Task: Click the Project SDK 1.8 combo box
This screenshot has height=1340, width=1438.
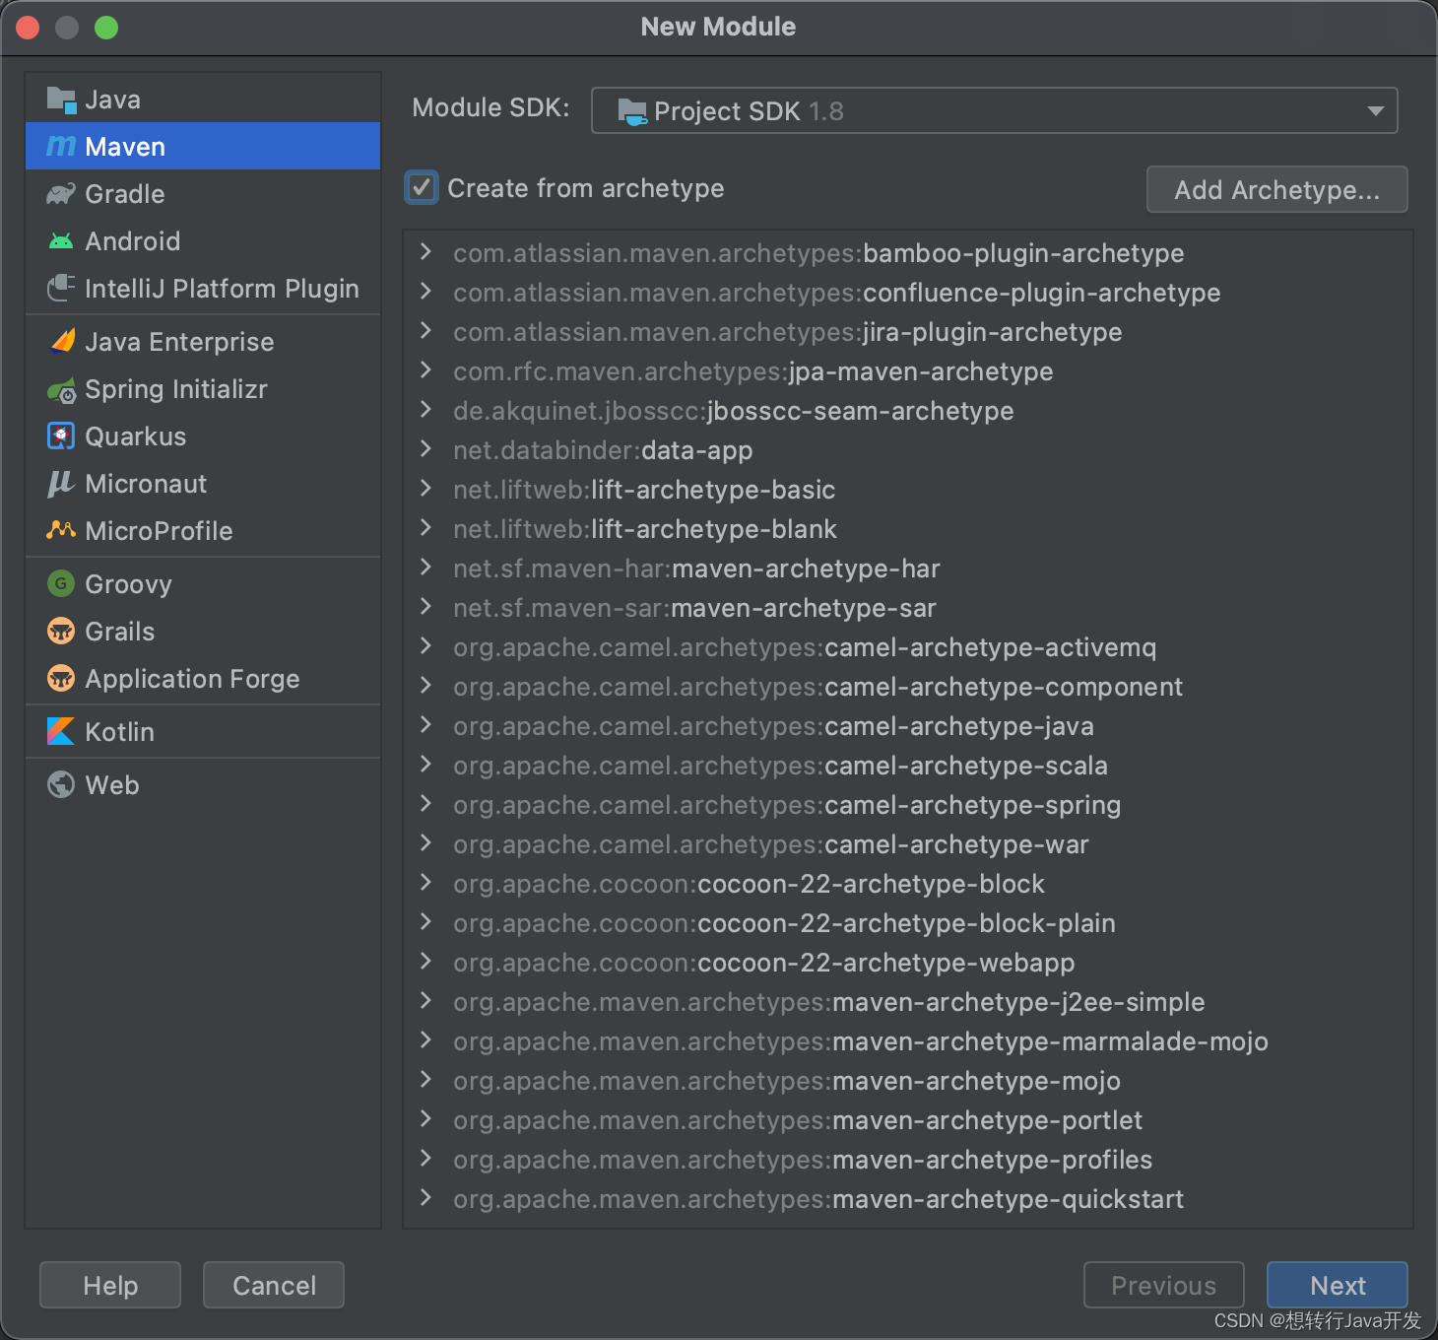Action: coord(994,110)
